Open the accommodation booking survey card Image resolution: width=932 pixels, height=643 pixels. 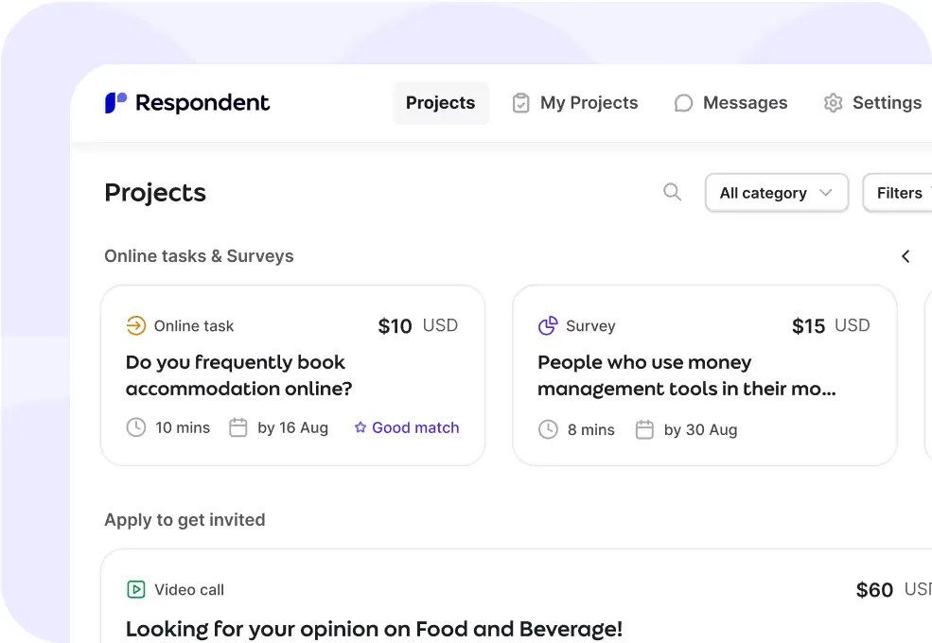coord(292,374)
